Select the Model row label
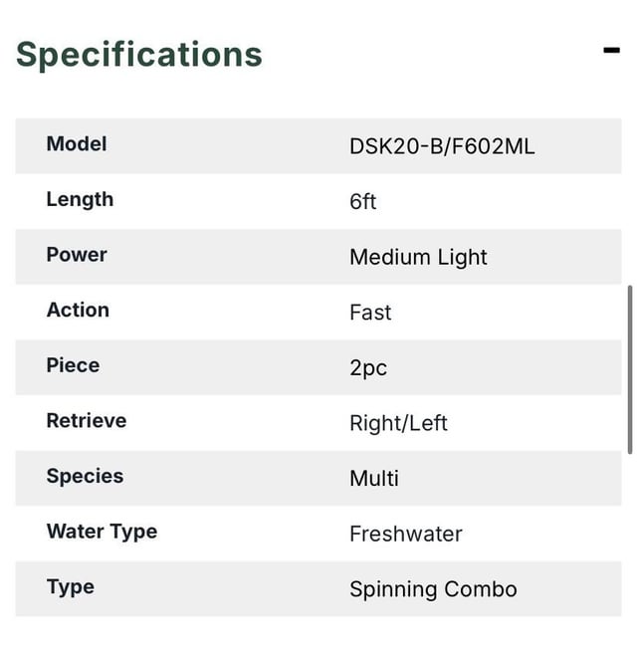This screenshot has height=655, width=637. [77, 144]
